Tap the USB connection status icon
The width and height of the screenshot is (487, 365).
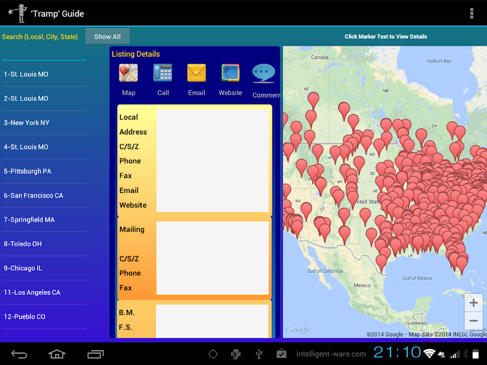pos(259,354)
